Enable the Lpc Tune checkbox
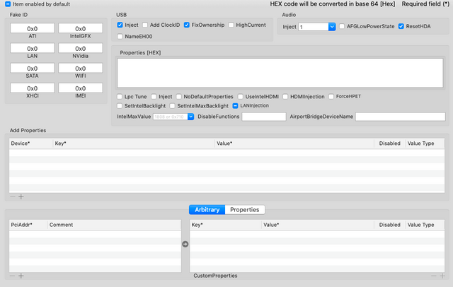The width and height of the screenshot is (453, 287). point(120,96)
